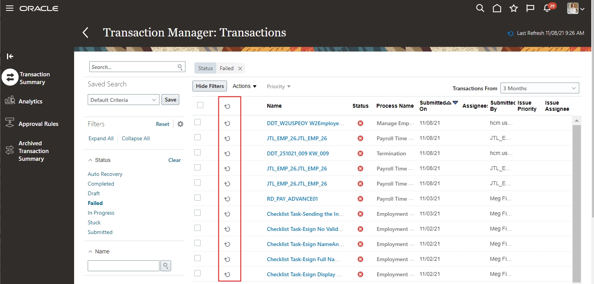Open the Actions menu
This screenshot has width=594, height=284.
pyautogui.click(x=244, y=86)
